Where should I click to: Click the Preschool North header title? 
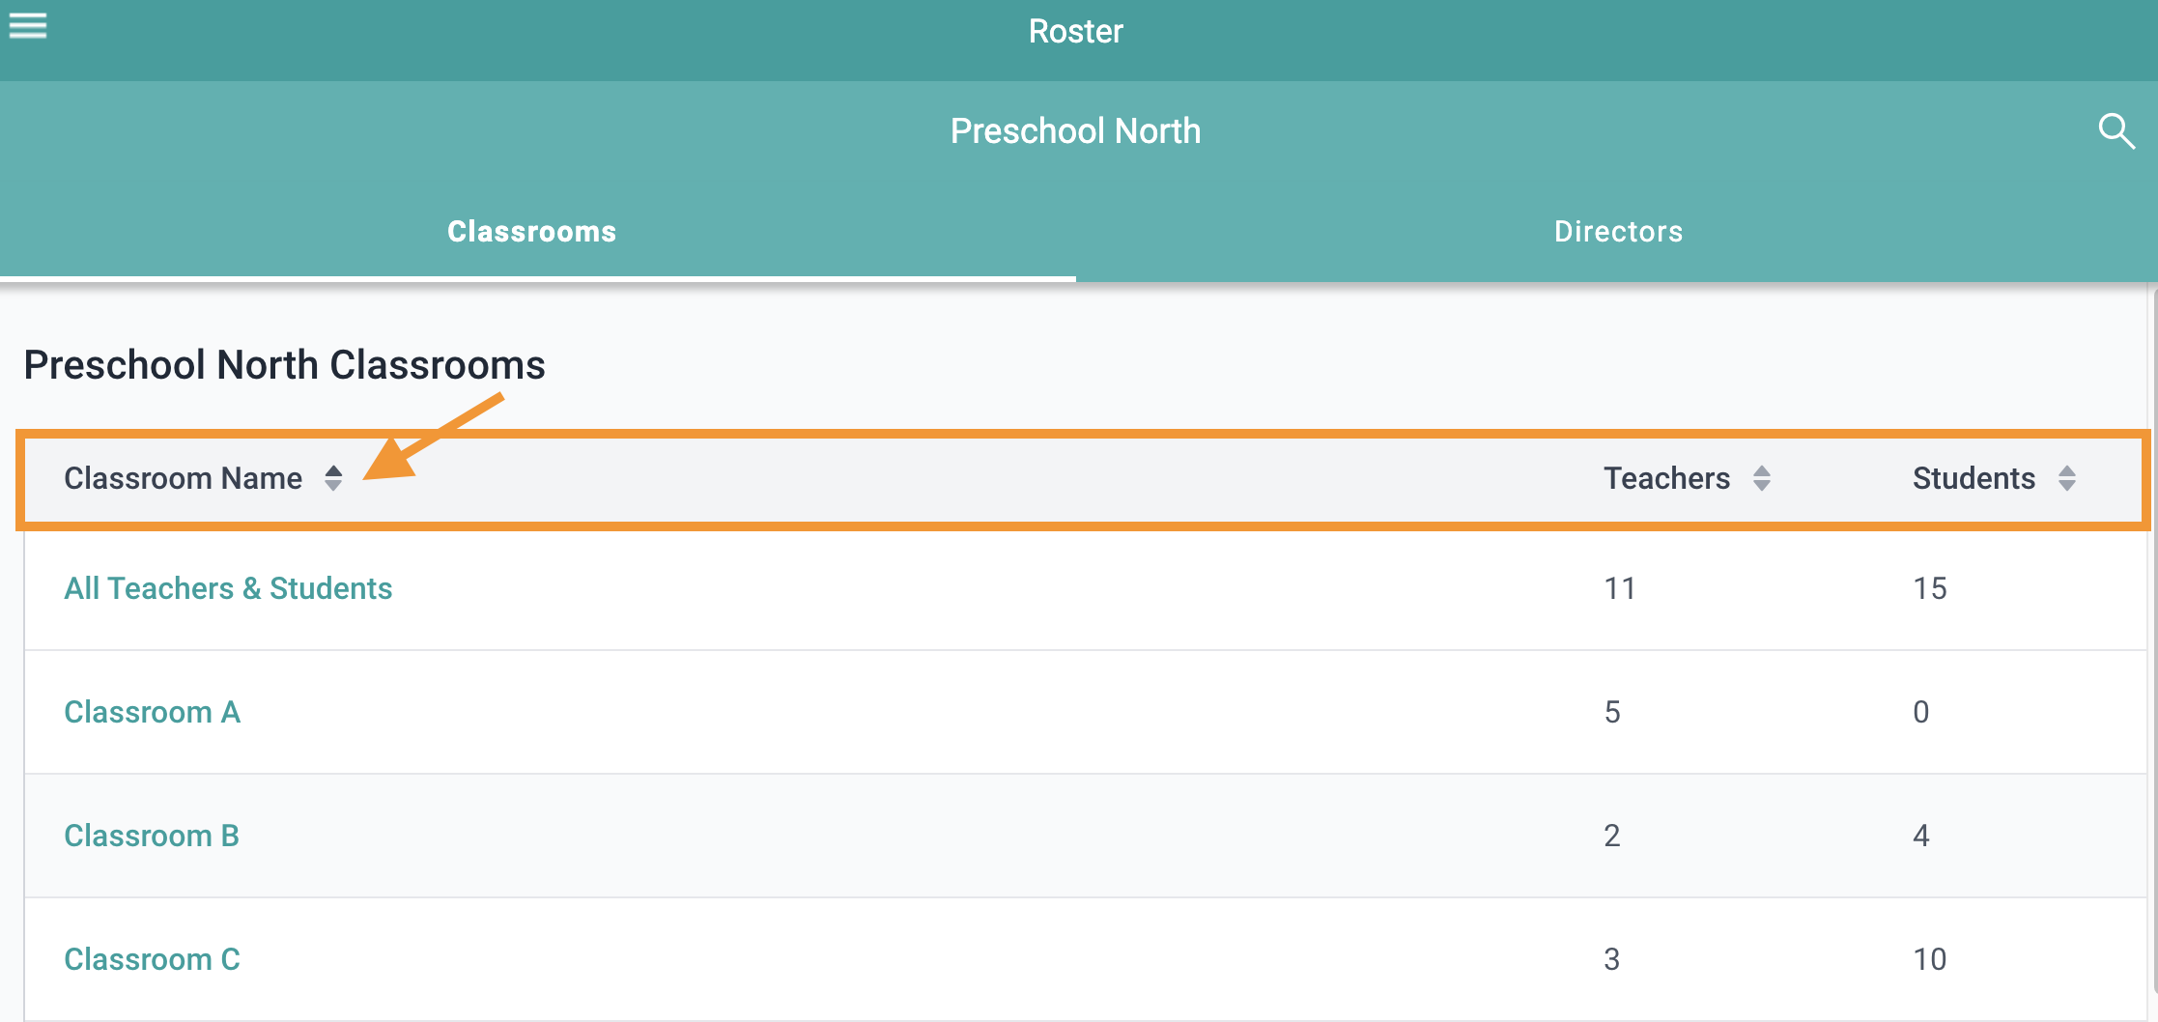point(1076,131)
